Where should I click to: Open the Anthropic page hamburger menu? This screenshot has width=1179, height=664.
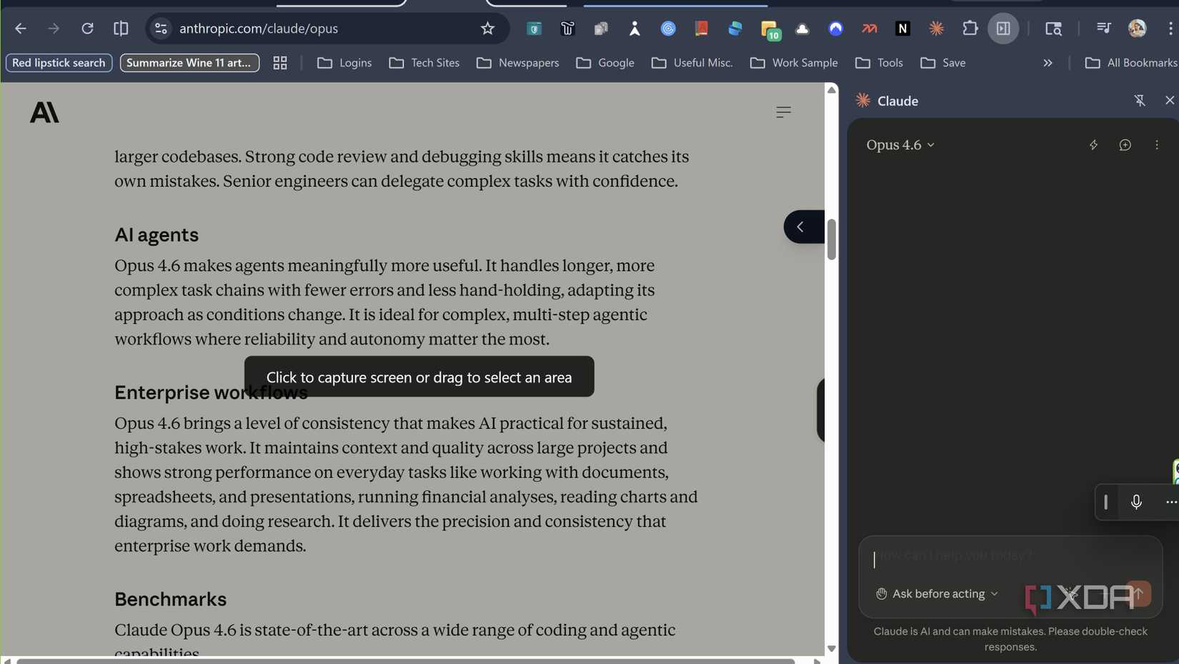point(783,112)
